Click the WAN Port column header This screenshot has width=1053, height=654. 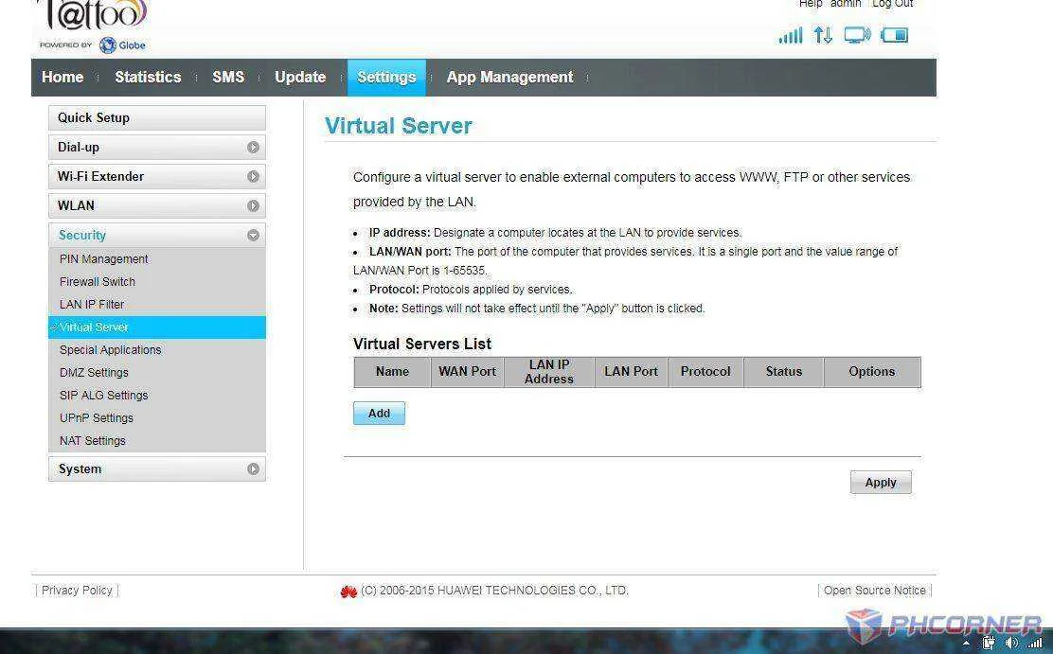click(468, 371)
